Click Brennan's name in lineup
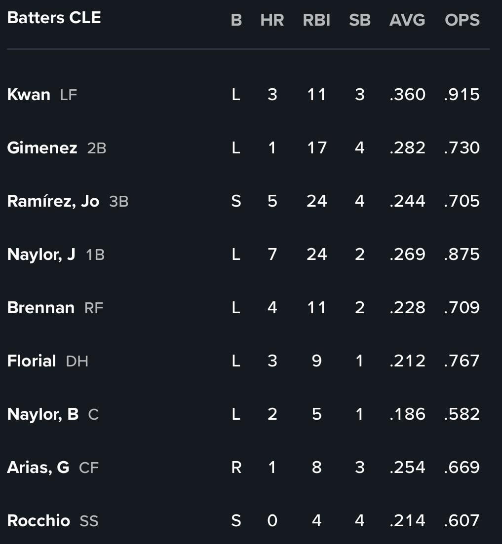Viewport: 502px width, 544px height. click(41, 308)
